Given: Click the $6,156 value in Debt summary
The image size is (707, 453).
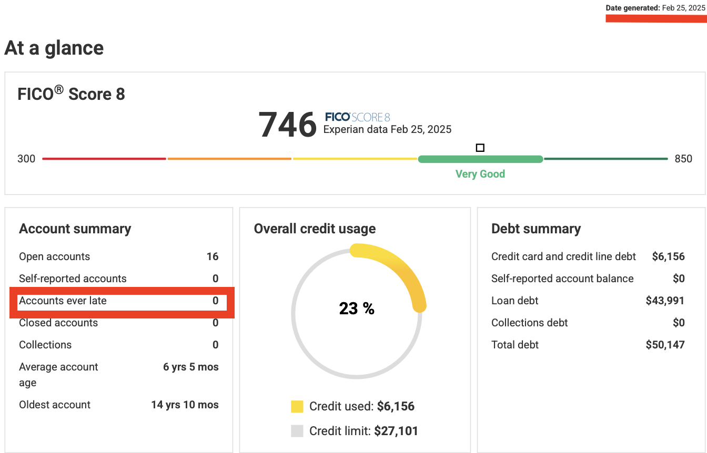Looking at the screenshot, I should 668,256.
